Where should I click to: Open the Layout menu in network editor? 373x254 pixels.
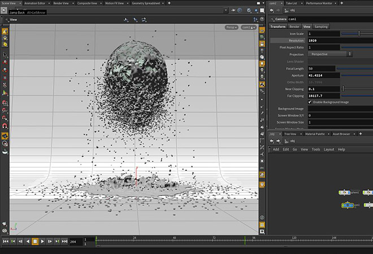point(328,150)
